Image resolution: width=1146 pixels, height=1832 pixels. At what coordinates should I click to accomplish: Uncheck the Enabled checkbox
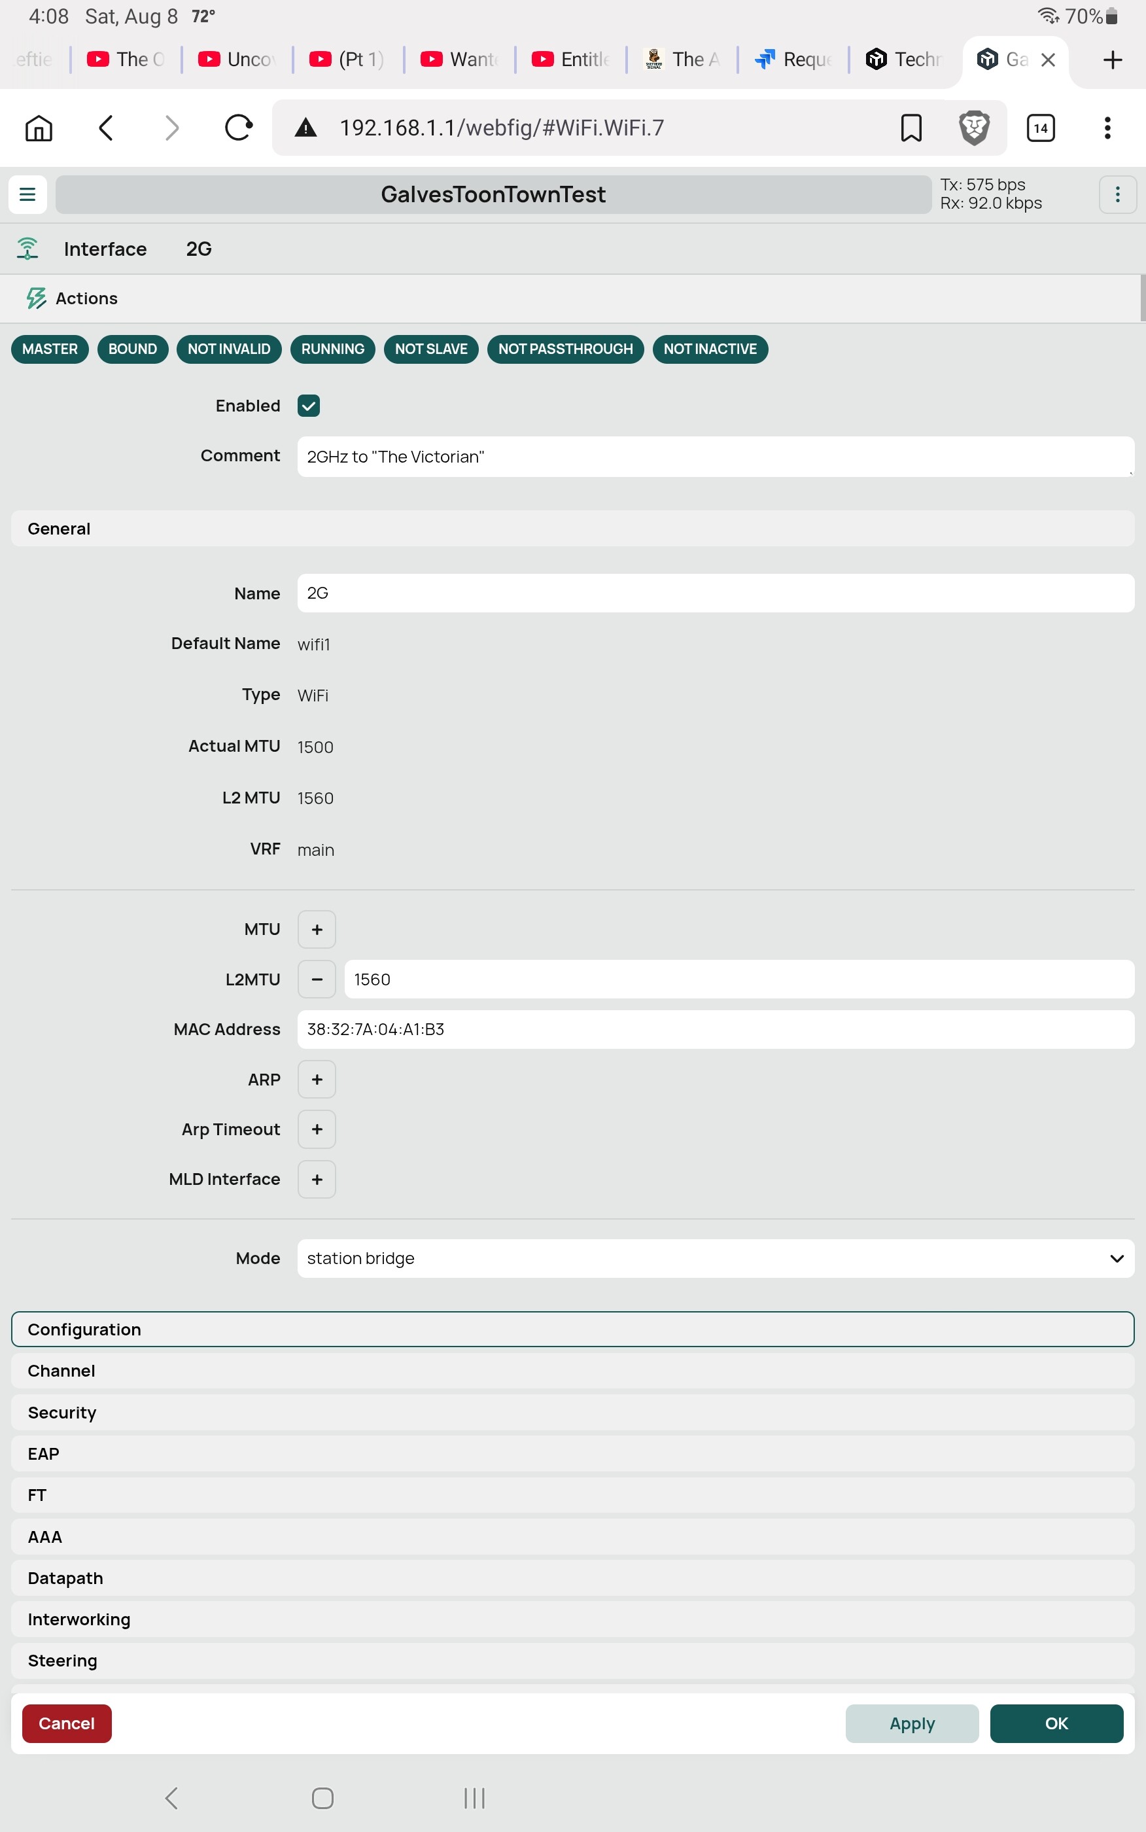[x=309, y=406]
